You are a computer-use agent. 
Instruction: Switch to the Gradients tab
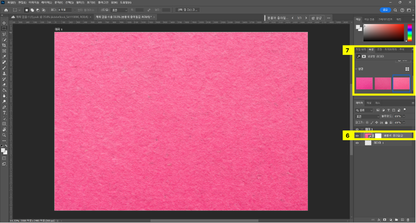tap(385, 19)
